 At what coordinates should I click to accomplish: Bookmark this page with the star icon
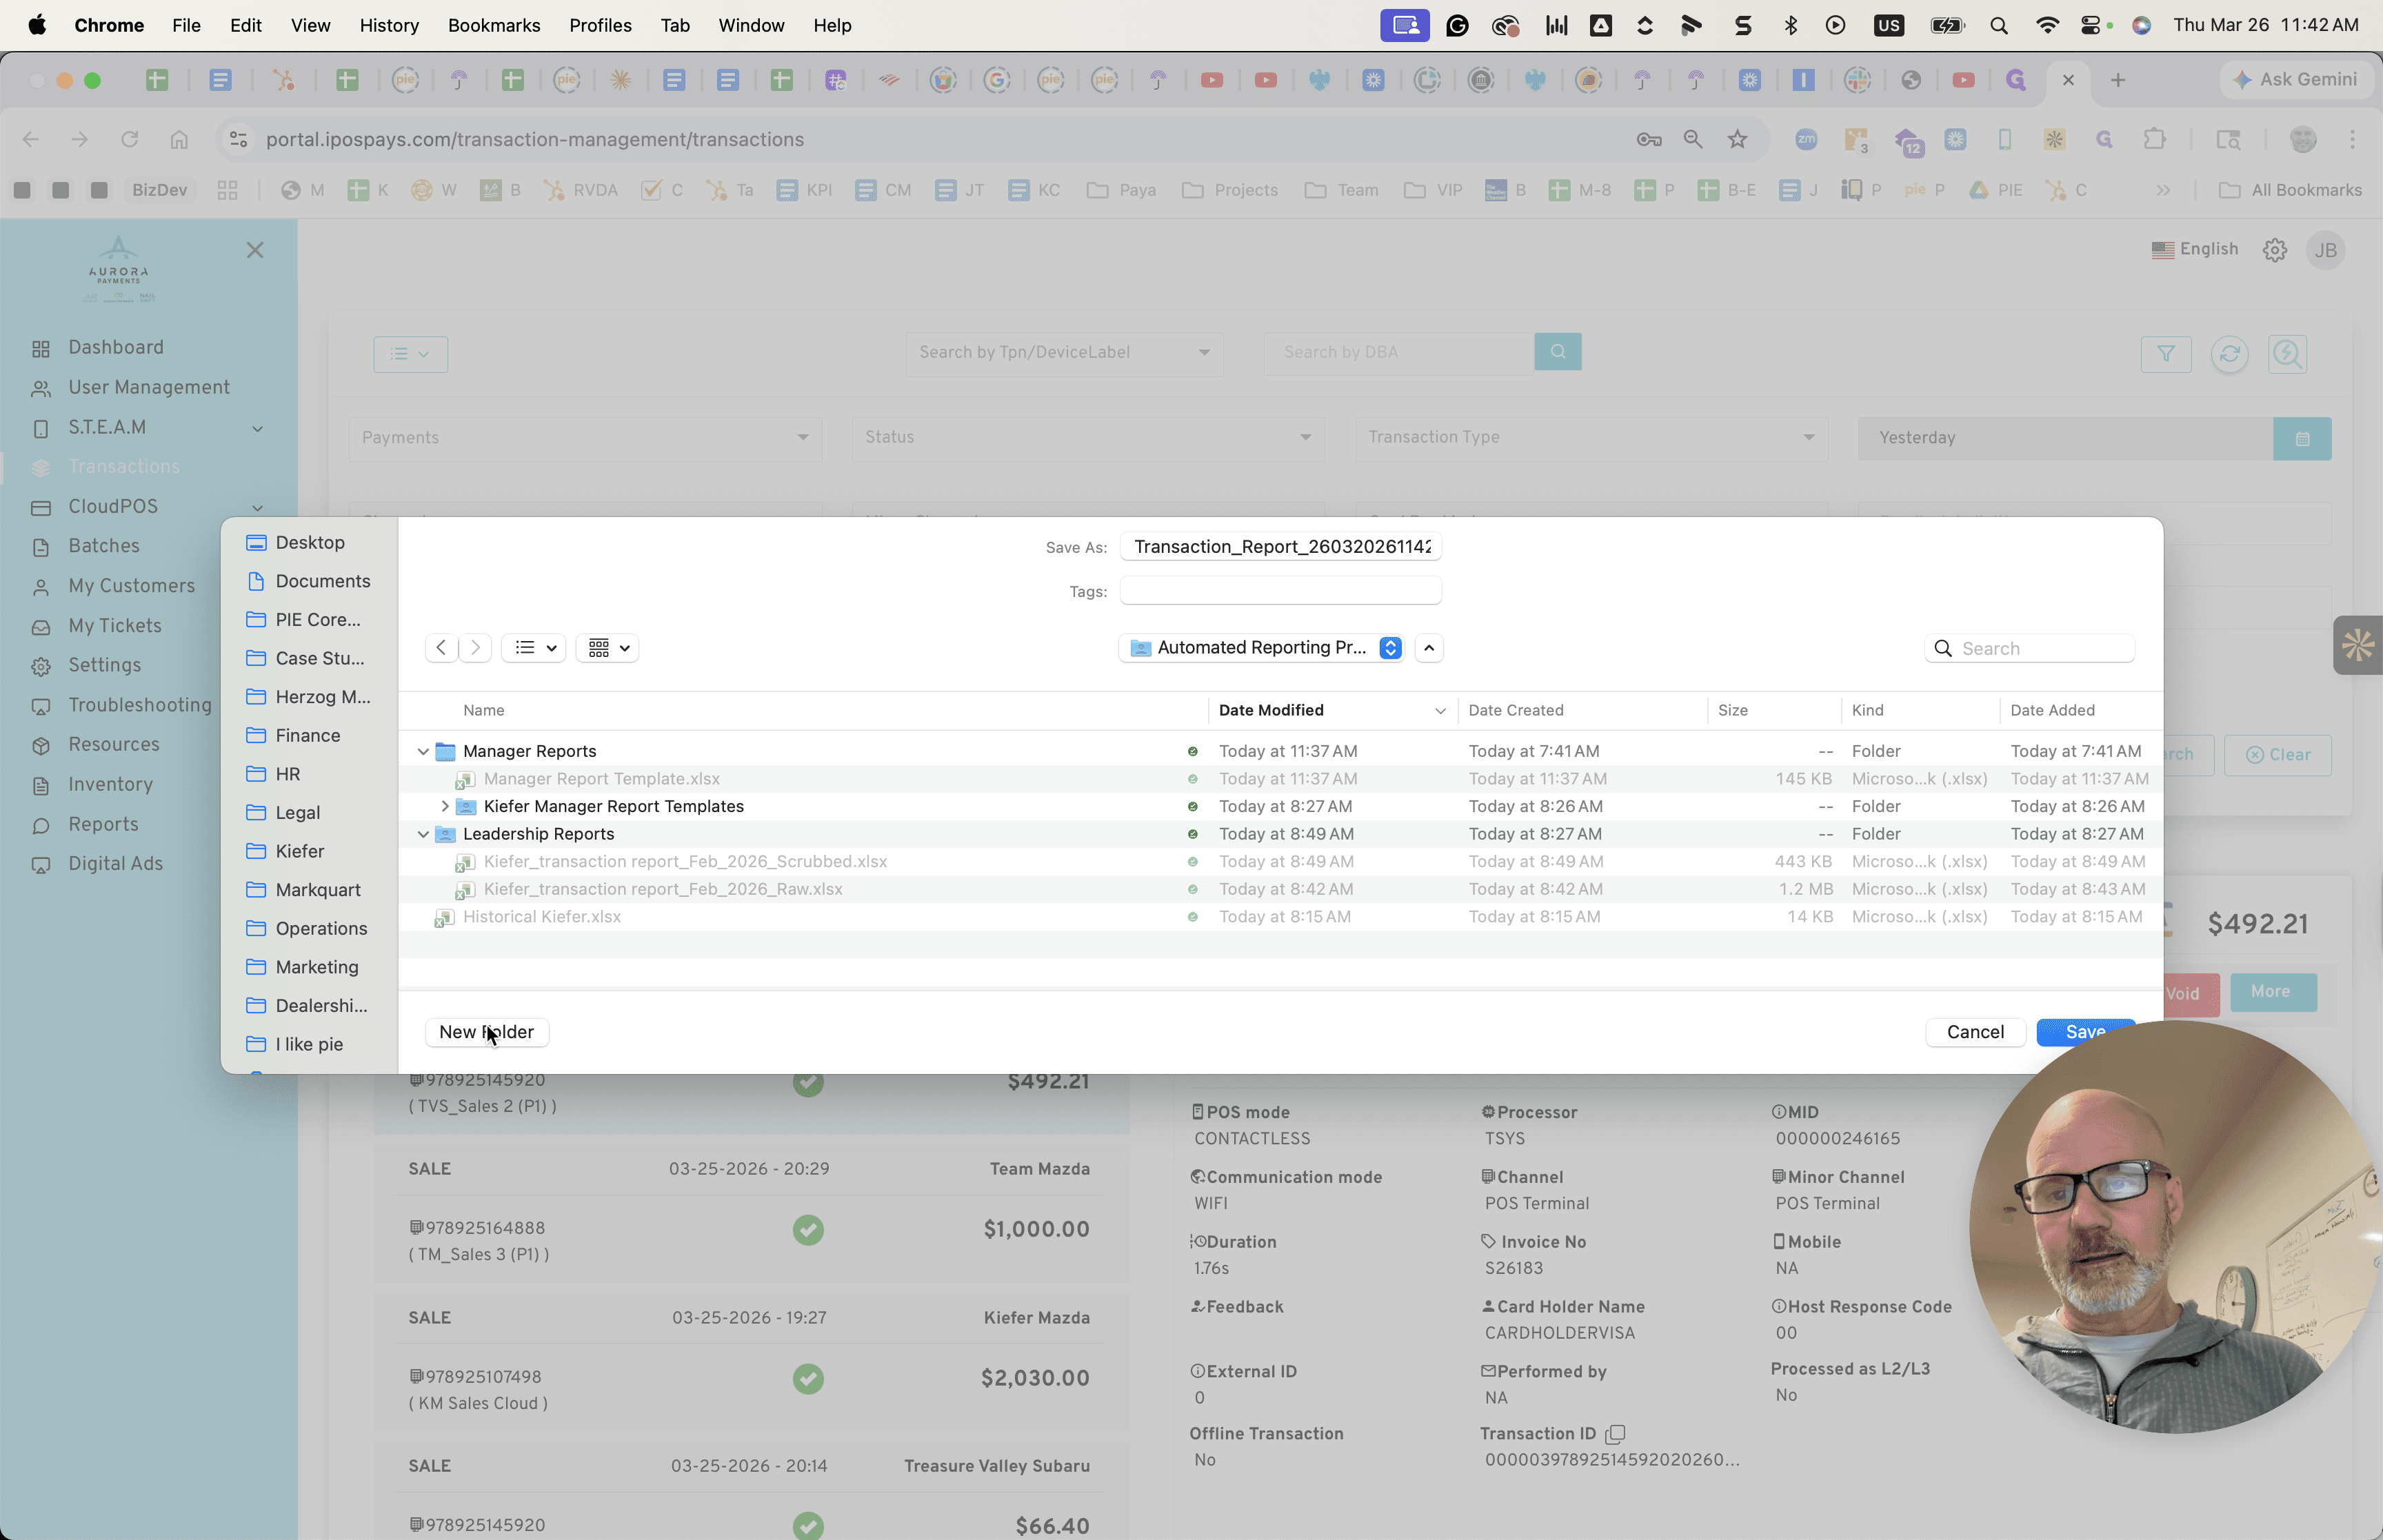(1738, 139)
